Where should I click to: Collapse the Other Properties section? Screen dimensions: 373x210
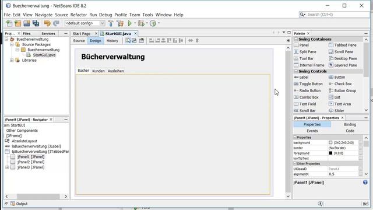[x=295, y=164]
